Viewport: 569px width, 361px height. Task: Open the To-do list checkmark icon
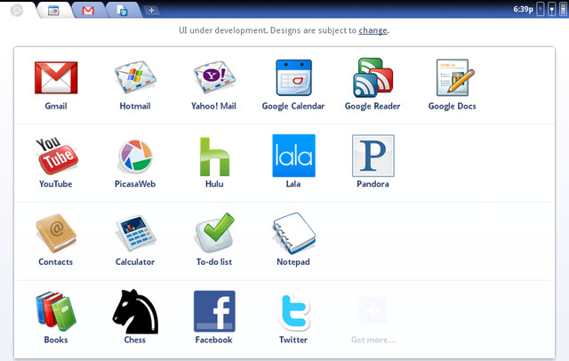214,233
